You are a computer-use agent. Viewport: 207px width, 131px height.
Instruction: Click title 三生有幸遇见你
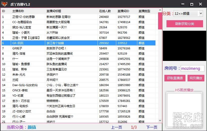(x=57, y=69)
